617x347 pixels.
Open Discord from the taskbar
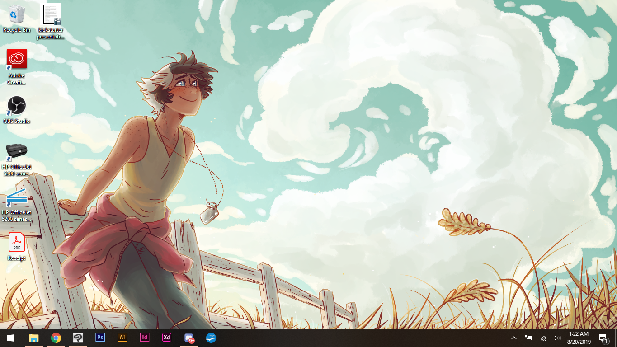coord(189,338)
